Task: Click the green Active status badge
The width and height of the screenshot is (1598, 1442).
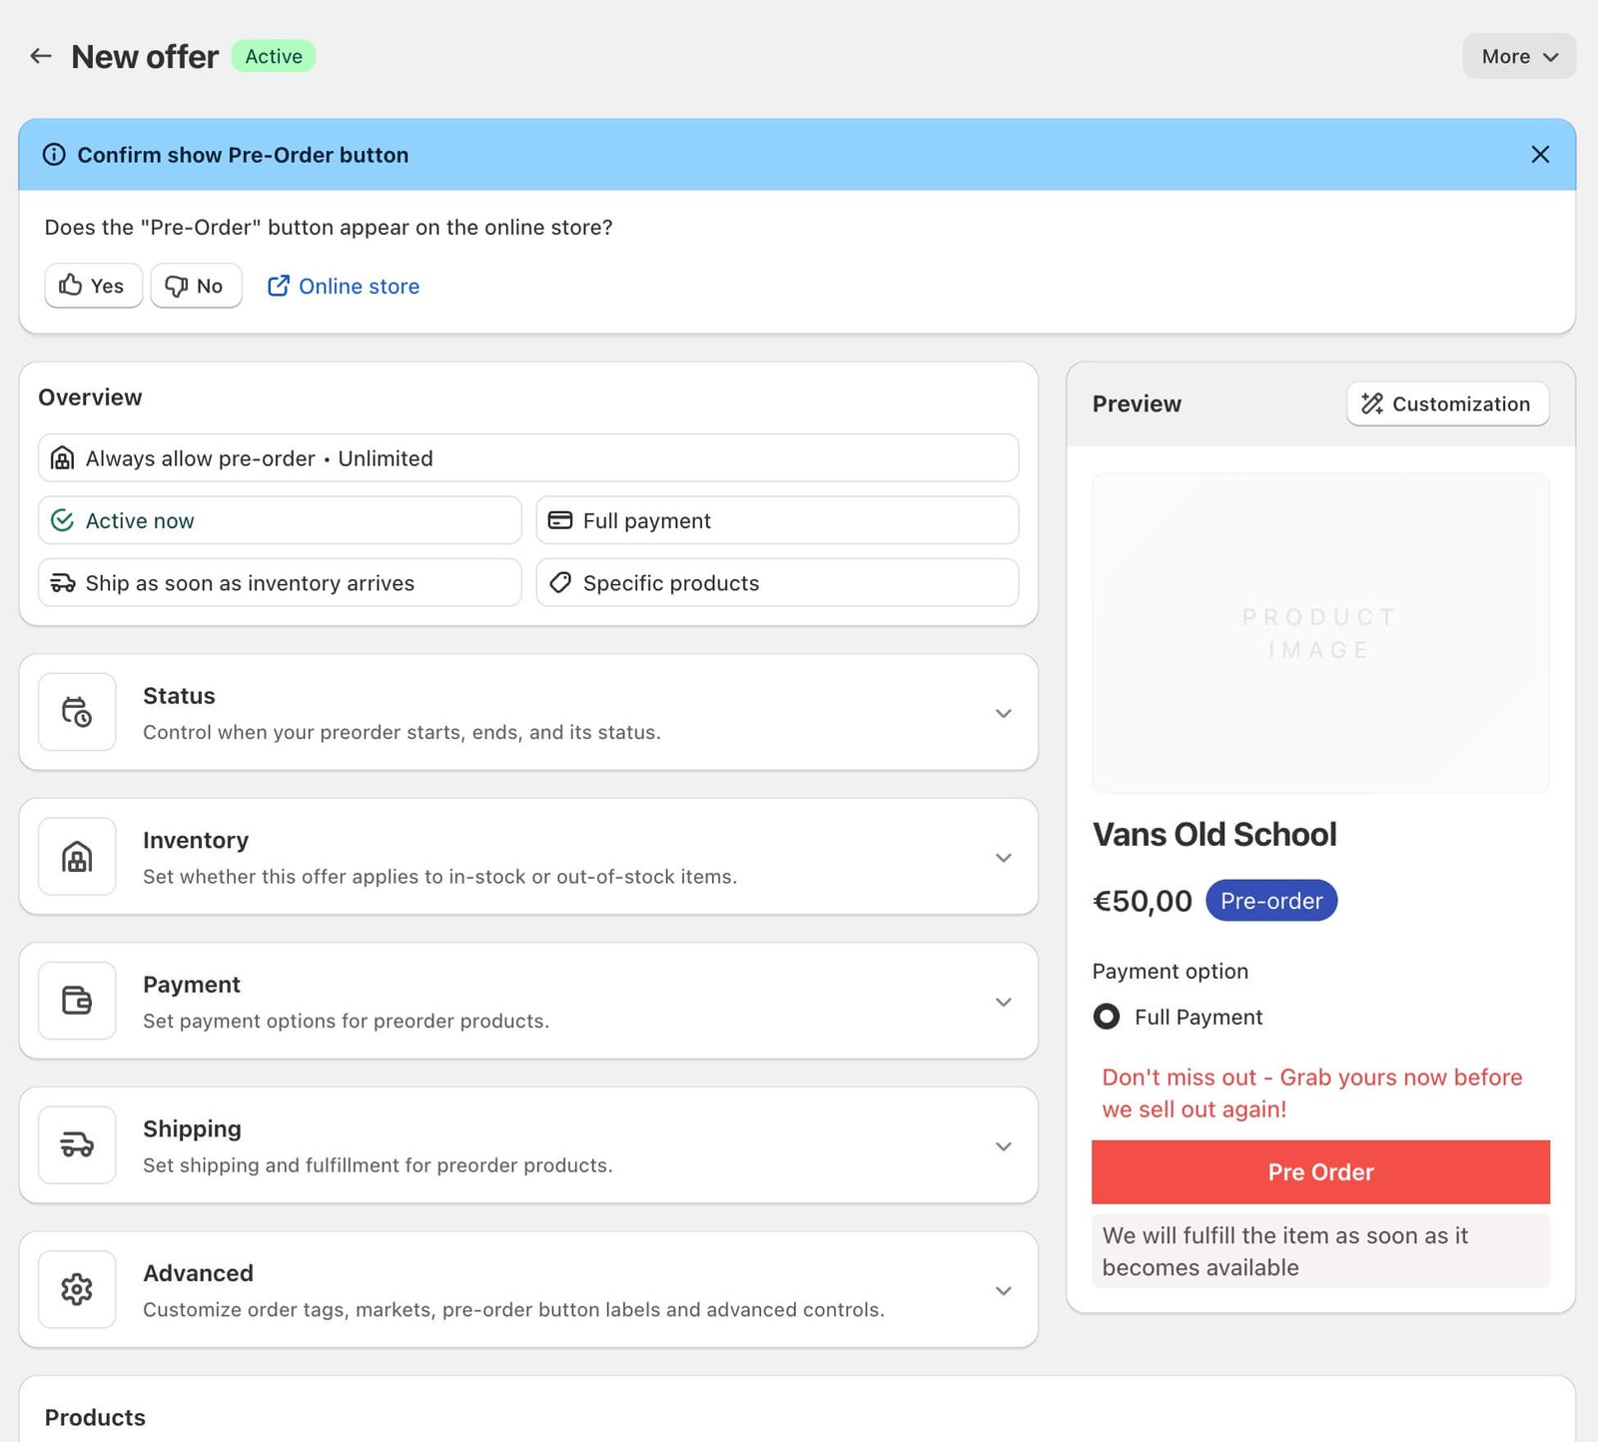Action: point(274,56)
